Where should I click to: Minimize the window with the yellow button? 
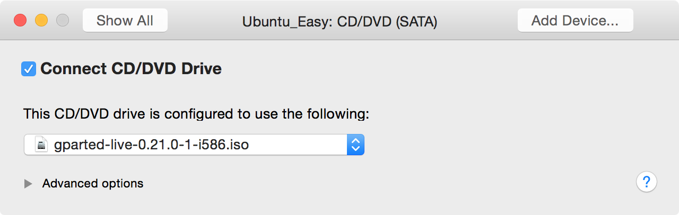pyautogui.click(x=41, y=21)
